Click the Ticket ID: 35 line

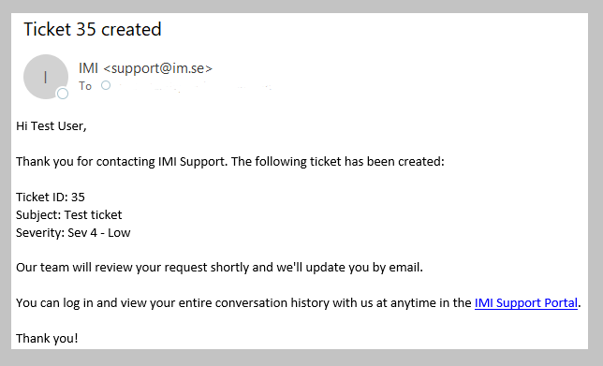51,198
